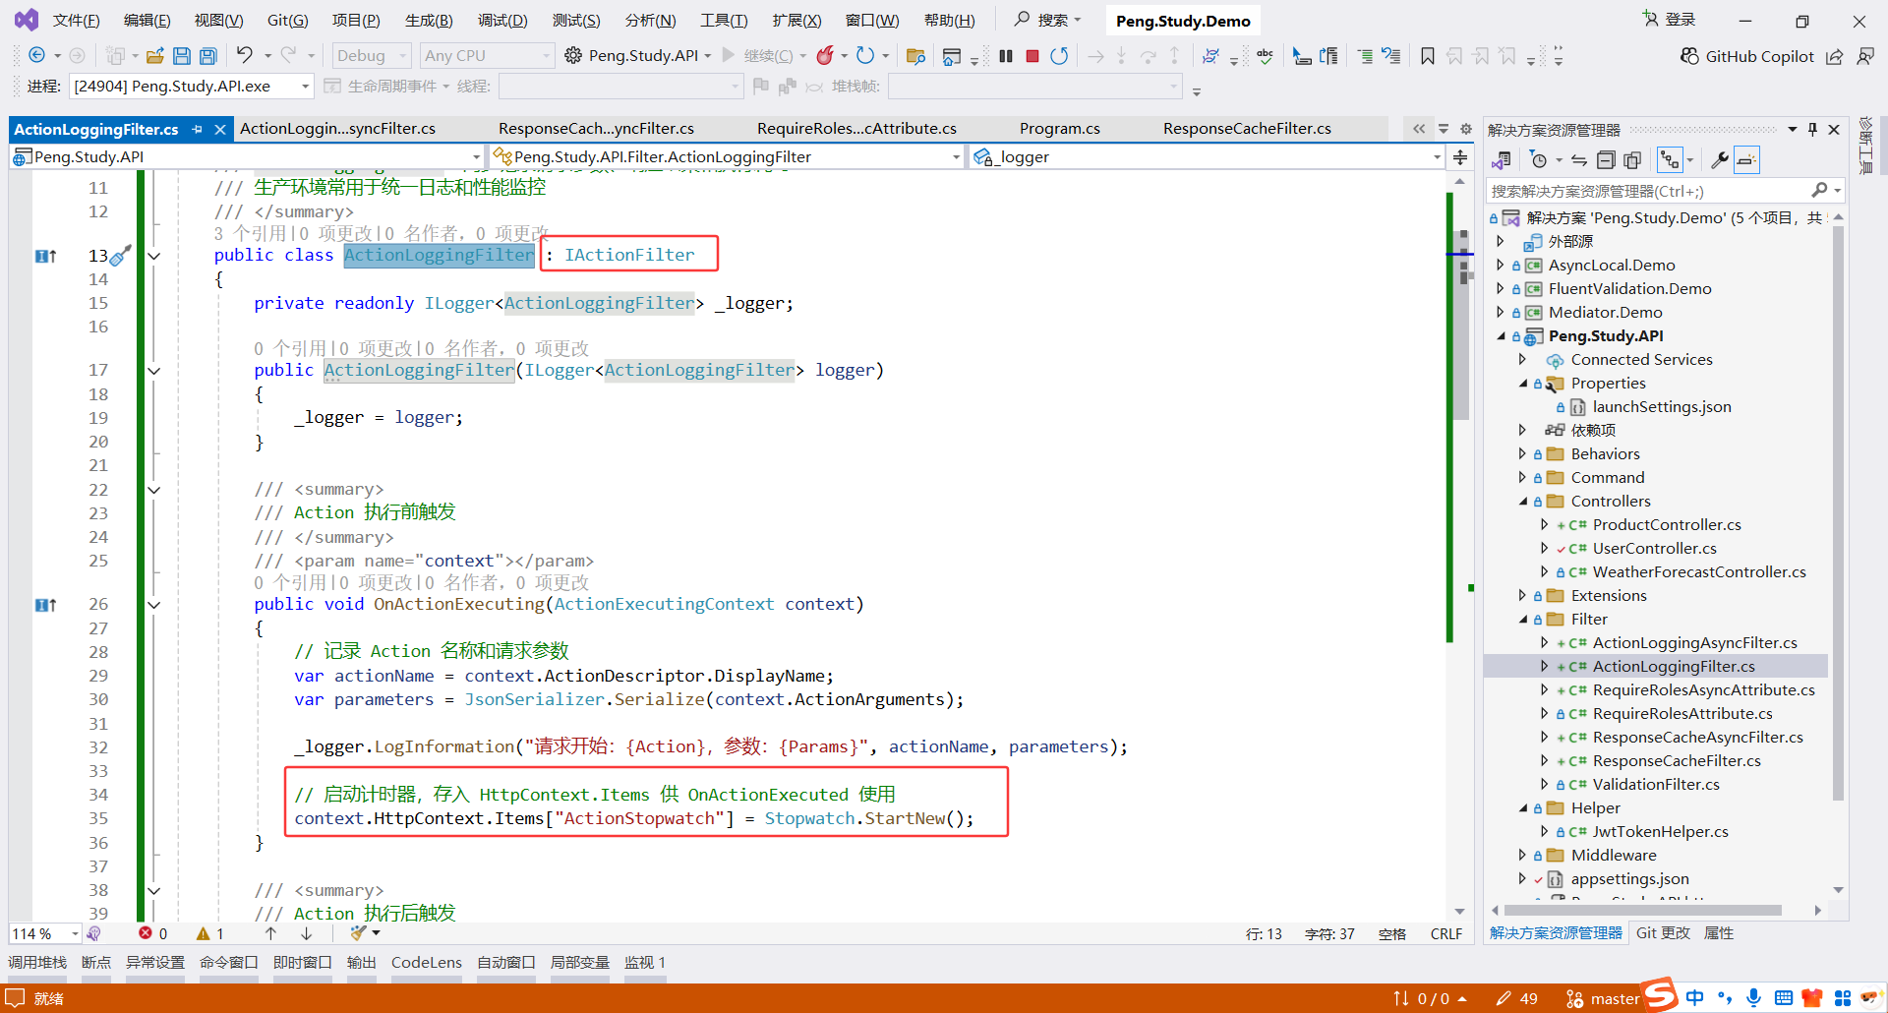The height and width of the screenshot is (1013, 1888).
Task: Sync Solution Explorer with active document
Action: point(1579,159)
